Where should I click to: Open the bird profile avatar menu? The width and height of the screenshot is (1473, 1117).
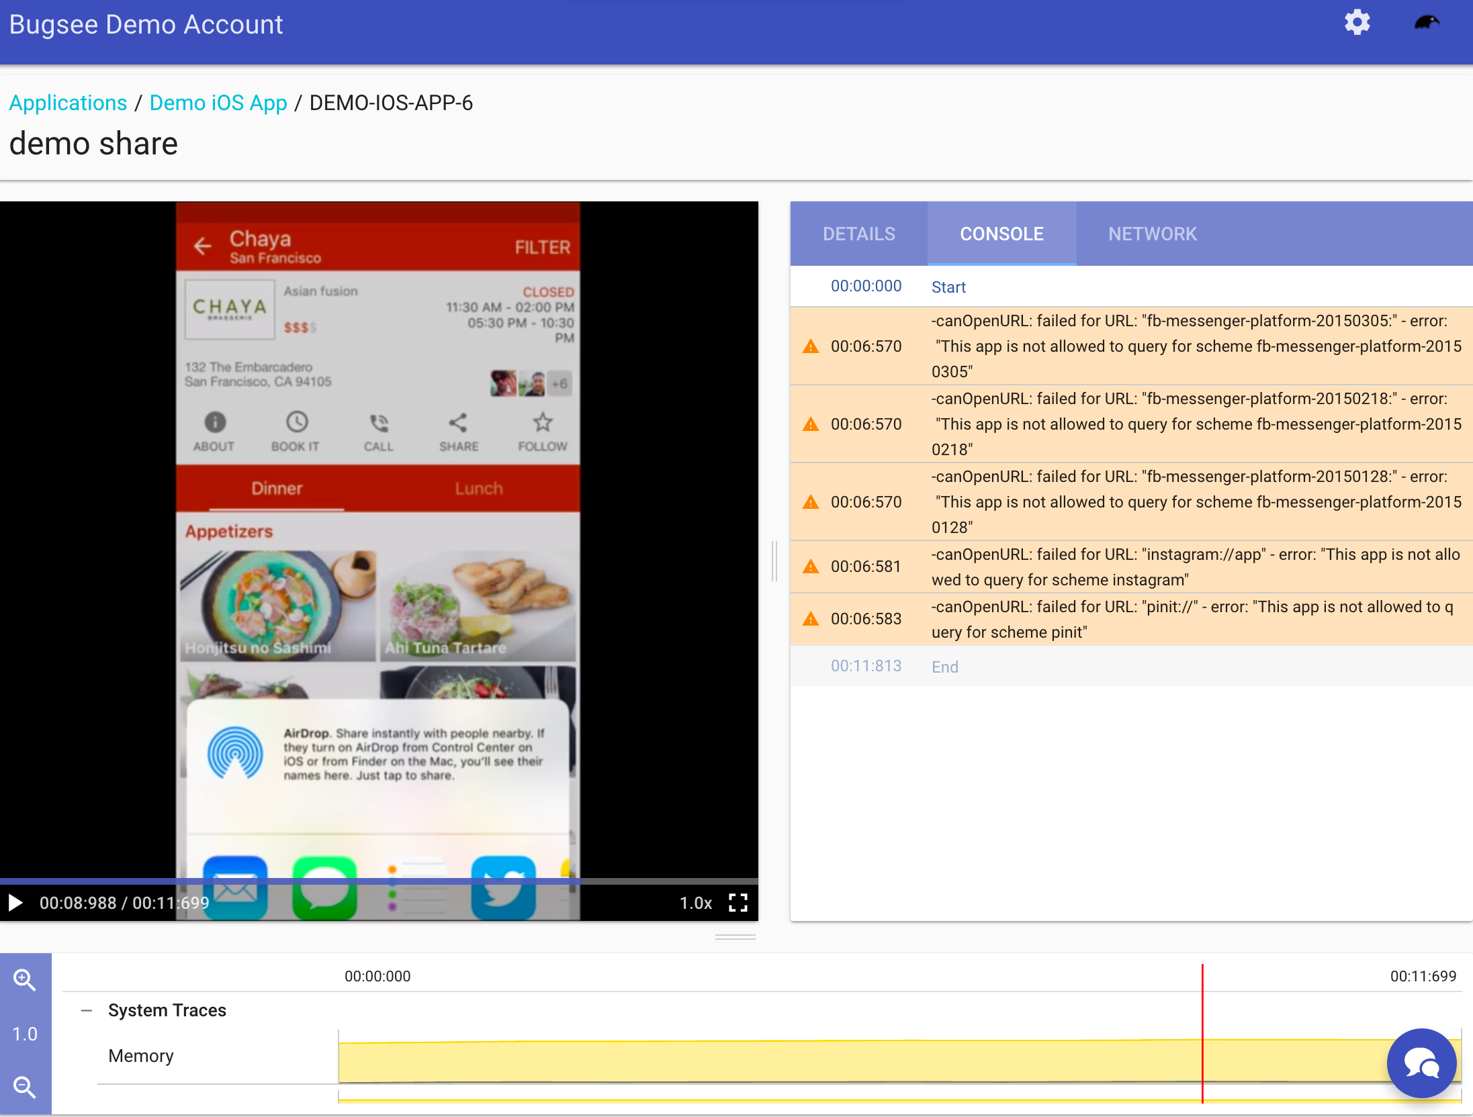pos(1427,23)
